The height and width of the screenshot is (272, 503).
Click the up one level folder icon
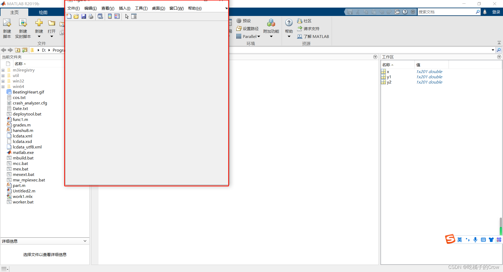coord(18,50)
